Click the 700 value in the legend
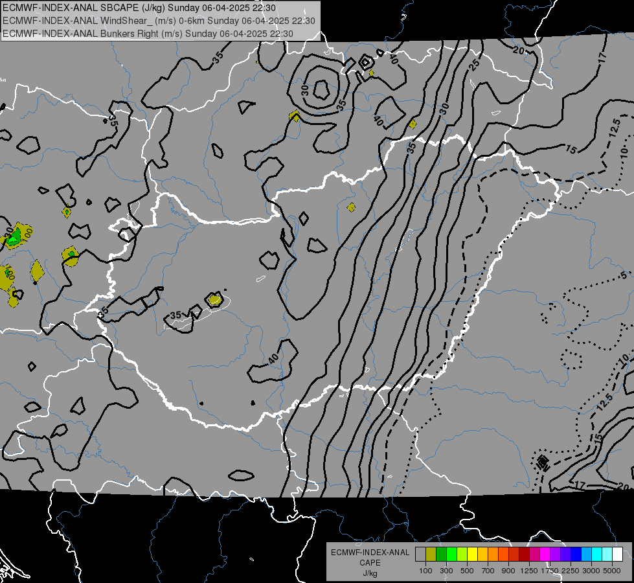Image resolution: width=634 pixels, height=583 pixels. 488,571
